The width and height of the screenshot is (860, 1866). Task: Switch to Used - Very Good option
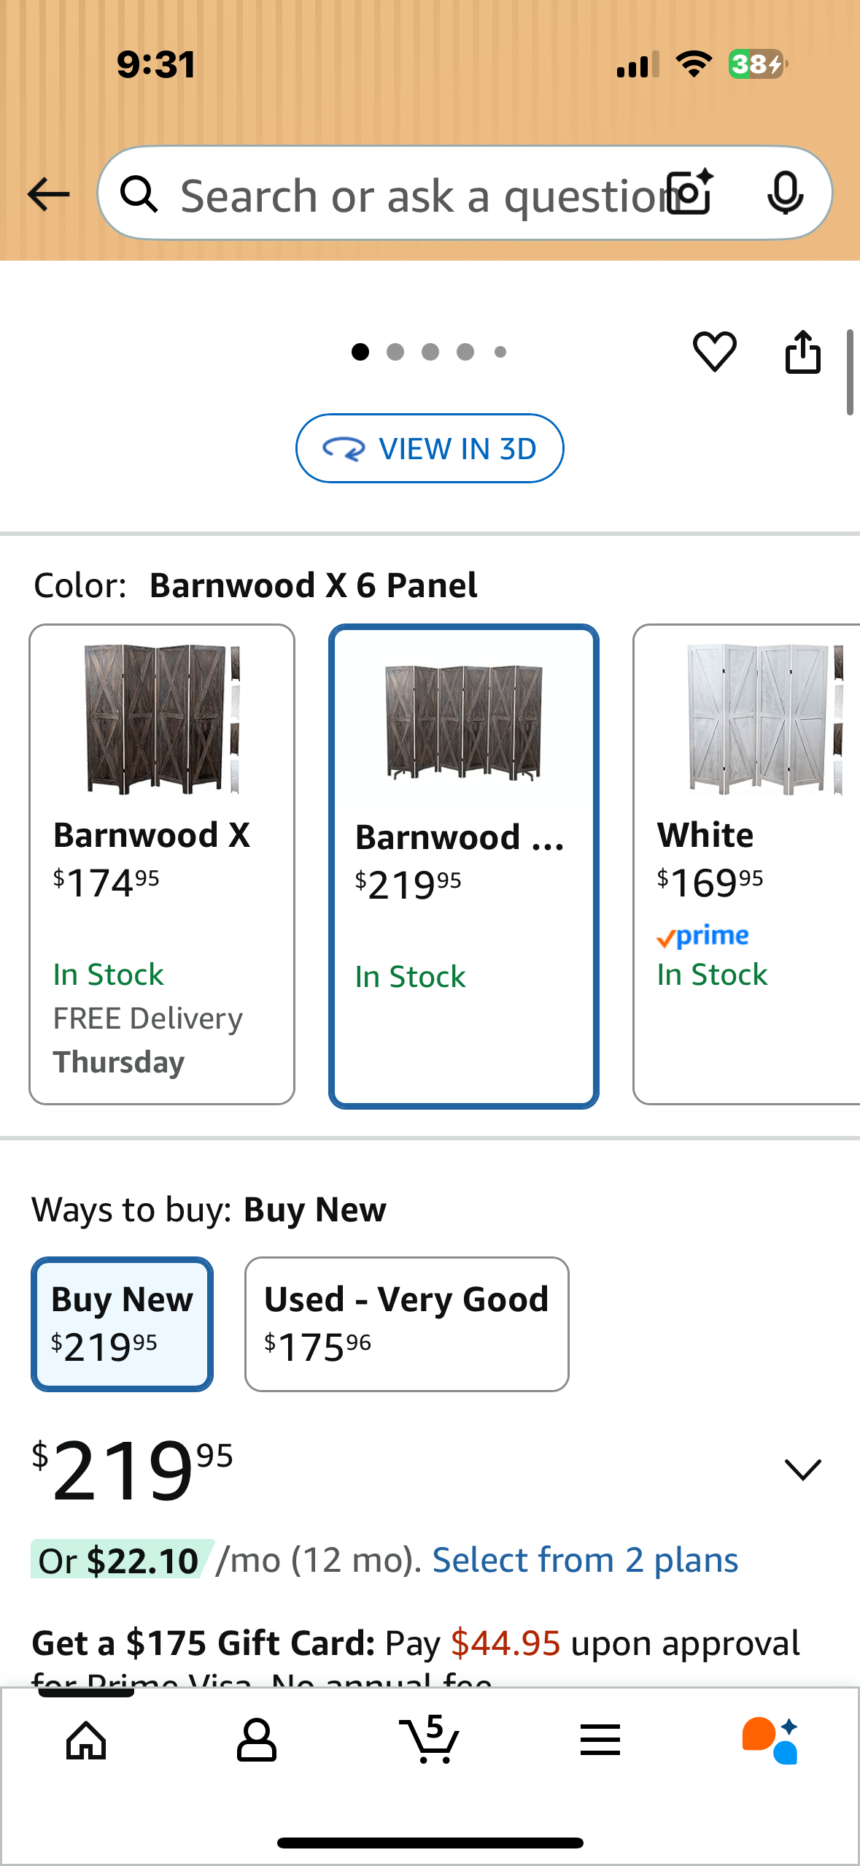406,1323
